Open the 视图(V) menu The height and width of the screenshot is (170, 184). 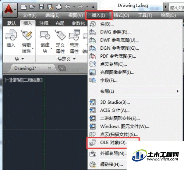coord(75,15)
